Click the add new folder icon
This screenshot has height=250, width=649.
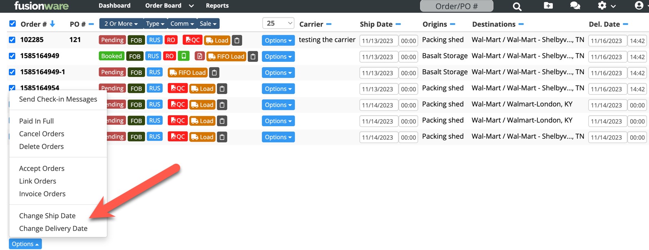click(x=548, y=5)
